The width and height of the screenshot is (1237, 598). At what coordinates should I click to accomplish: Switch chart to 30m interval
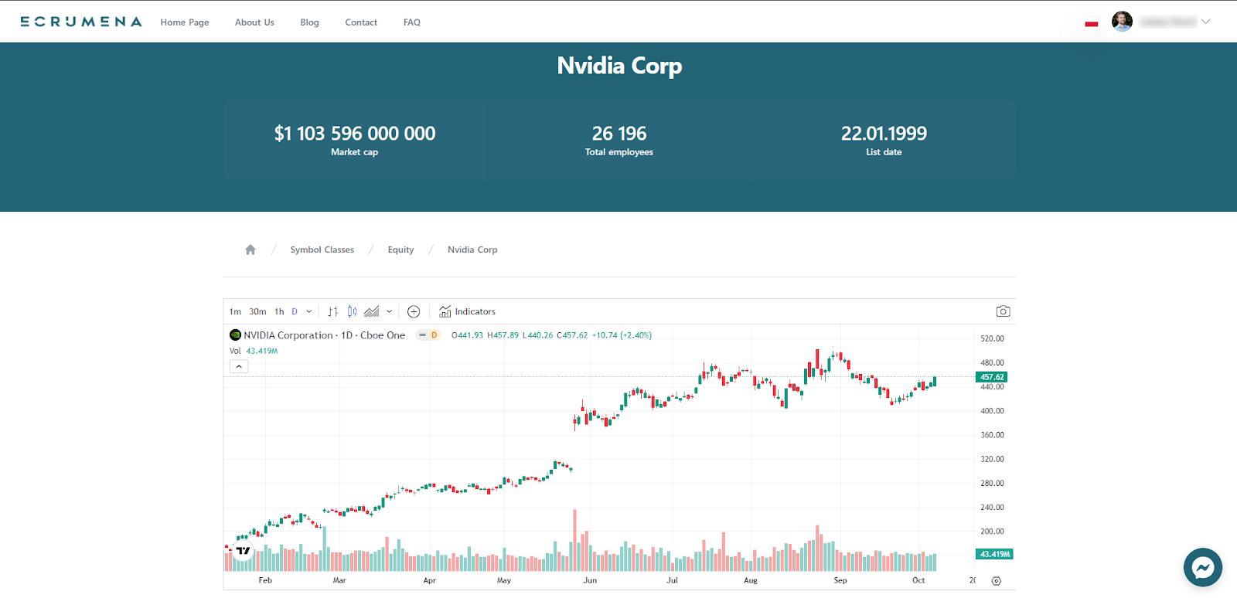click(257, 311)
